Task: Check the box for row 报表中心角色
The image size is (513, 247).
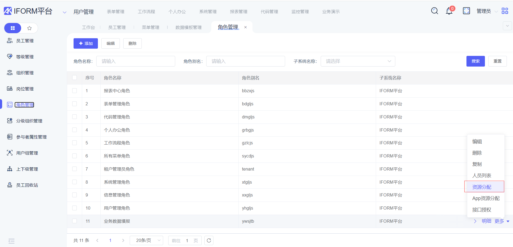Action: (x=75, y=91)
